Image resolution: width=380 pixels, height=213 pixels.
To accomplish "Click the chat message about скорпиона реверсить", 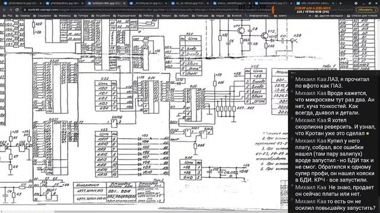I will (x=335, y=127).
